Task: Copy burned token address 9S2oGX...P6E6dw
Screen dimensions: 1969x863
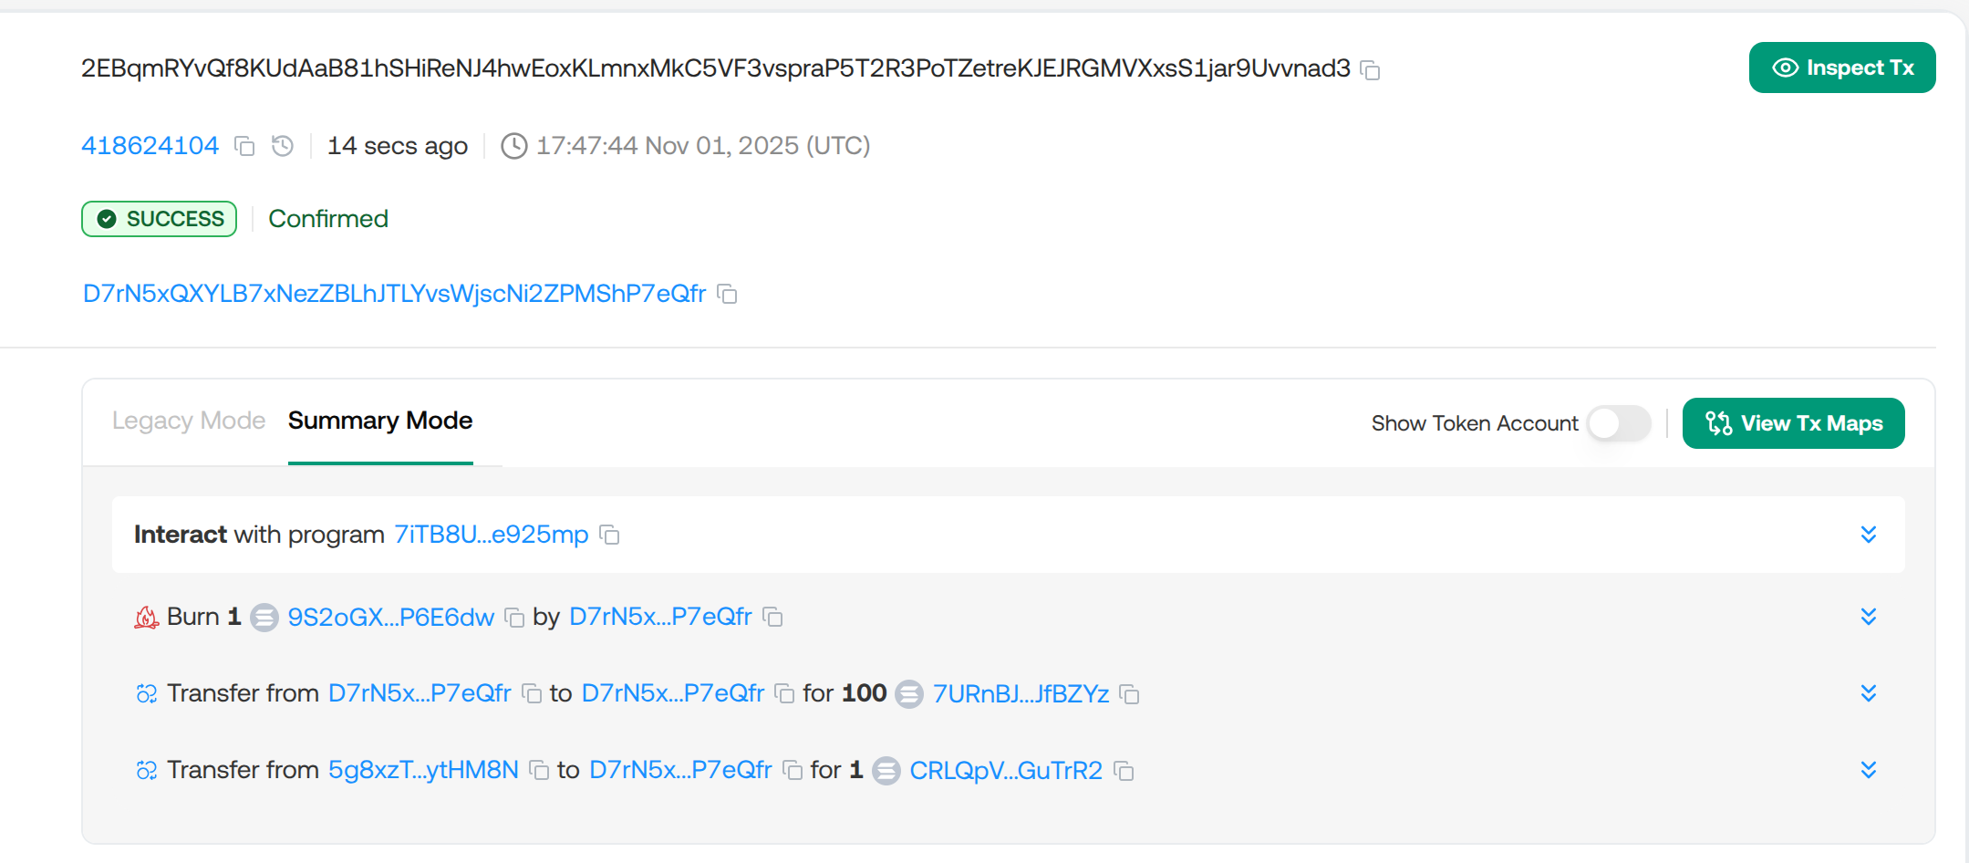Action: click(x=514, y=618)
